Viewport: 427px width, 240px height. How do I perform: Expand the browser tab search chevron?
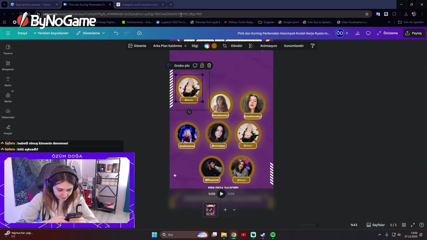(x=4, y=5)
